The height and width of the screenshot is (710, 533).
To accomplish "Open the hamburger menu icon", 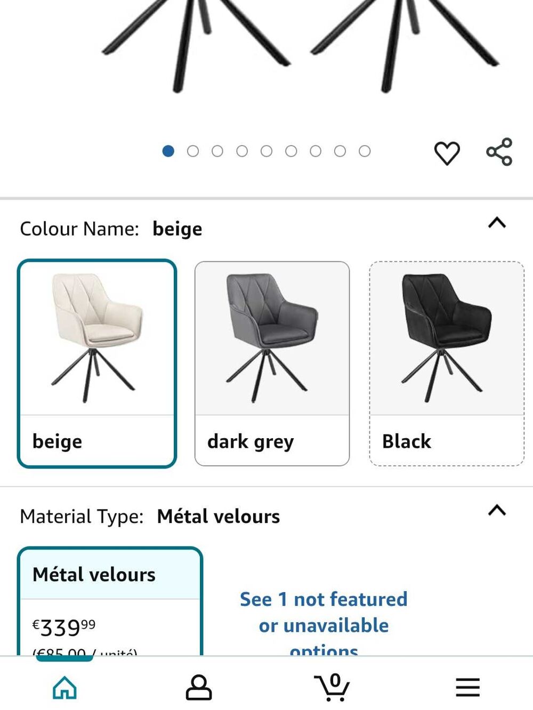I will point(467,687).
